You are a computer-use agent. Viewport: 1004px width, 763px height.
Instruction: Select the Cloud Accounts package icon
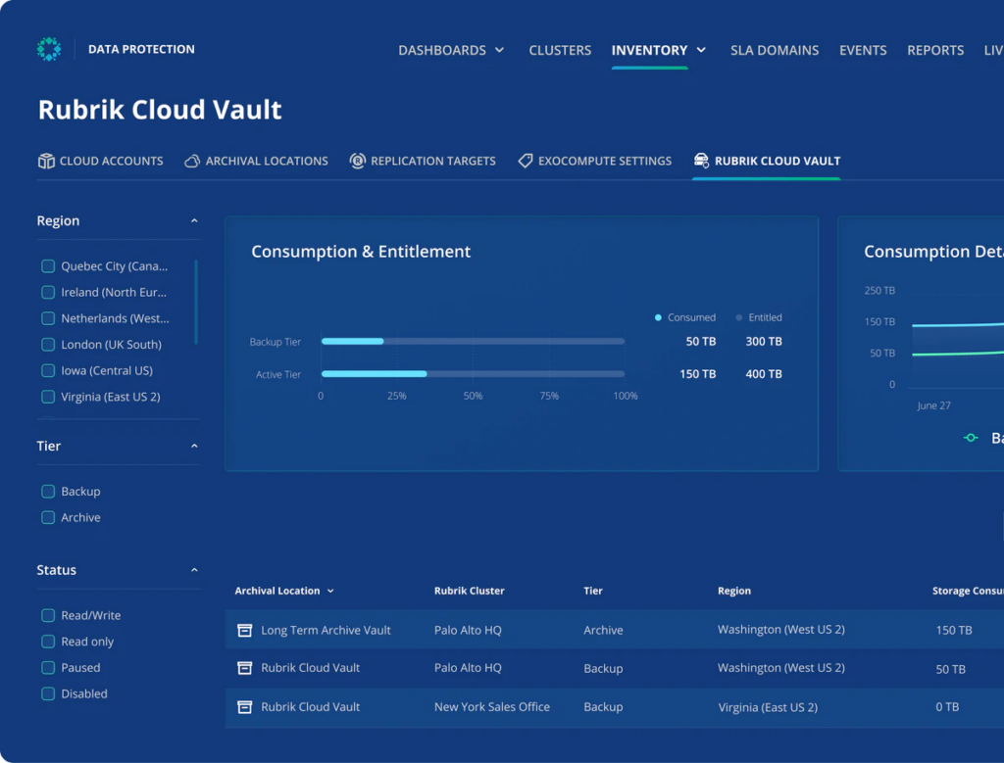coord(46,161)
